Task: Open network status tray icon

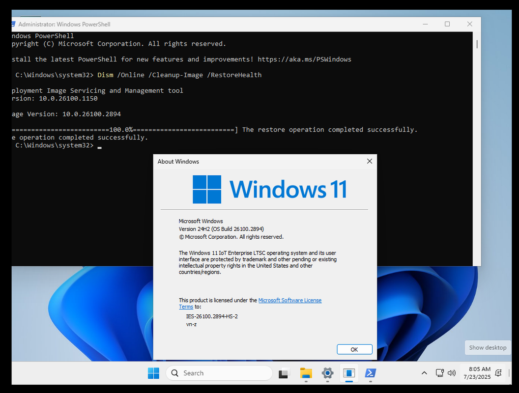Action: [439, 373]
